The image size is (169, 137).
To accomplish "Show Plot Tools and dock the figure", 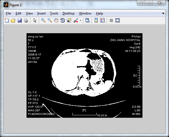I will (118, 20).
